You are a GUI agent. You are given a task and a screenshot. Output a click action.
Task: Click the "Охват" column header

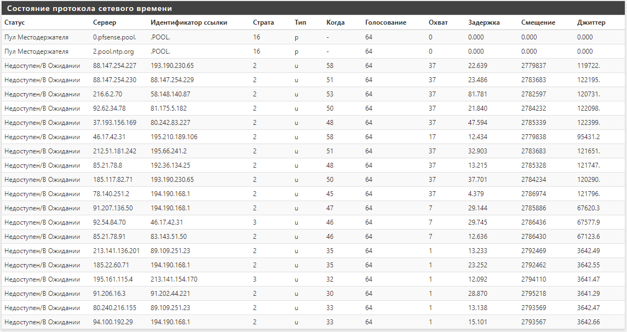click(x=438, y=22)
